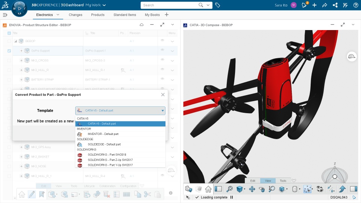Open the Tools tab in the CATIA action bar
Screen dimensions: 361x203
pyautogui.click(x=283, y=181)
